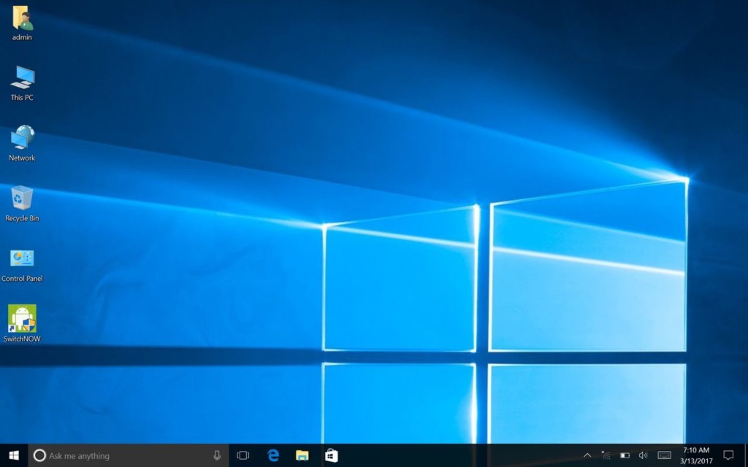Open the Wi-Fi network flyout
Image resolution: width=748 pixels, height=467 pixels.
pos(606,455)
